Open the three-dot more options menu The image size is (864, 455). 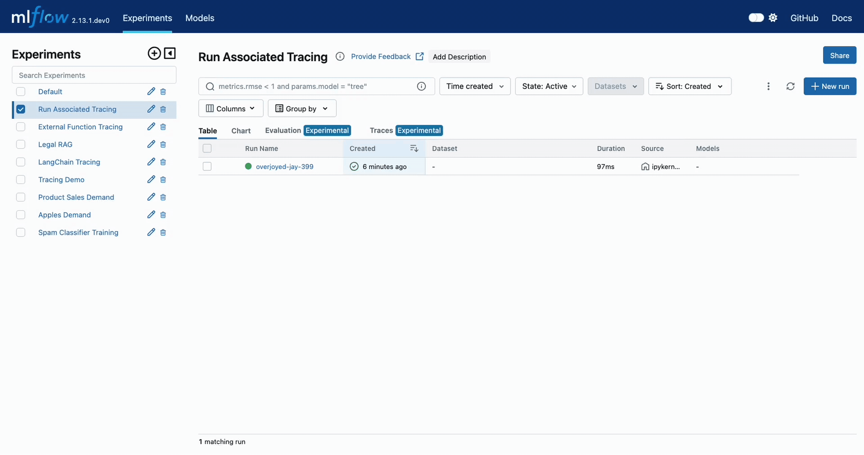pyautogui.click(x=768, y=86)
